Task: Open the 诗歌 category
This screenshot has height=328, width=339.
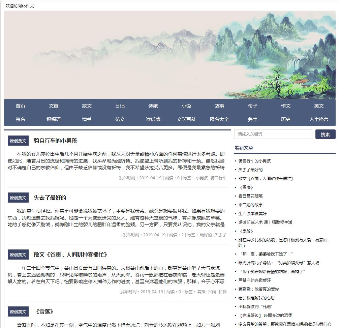Action: [x=153, y=106]
